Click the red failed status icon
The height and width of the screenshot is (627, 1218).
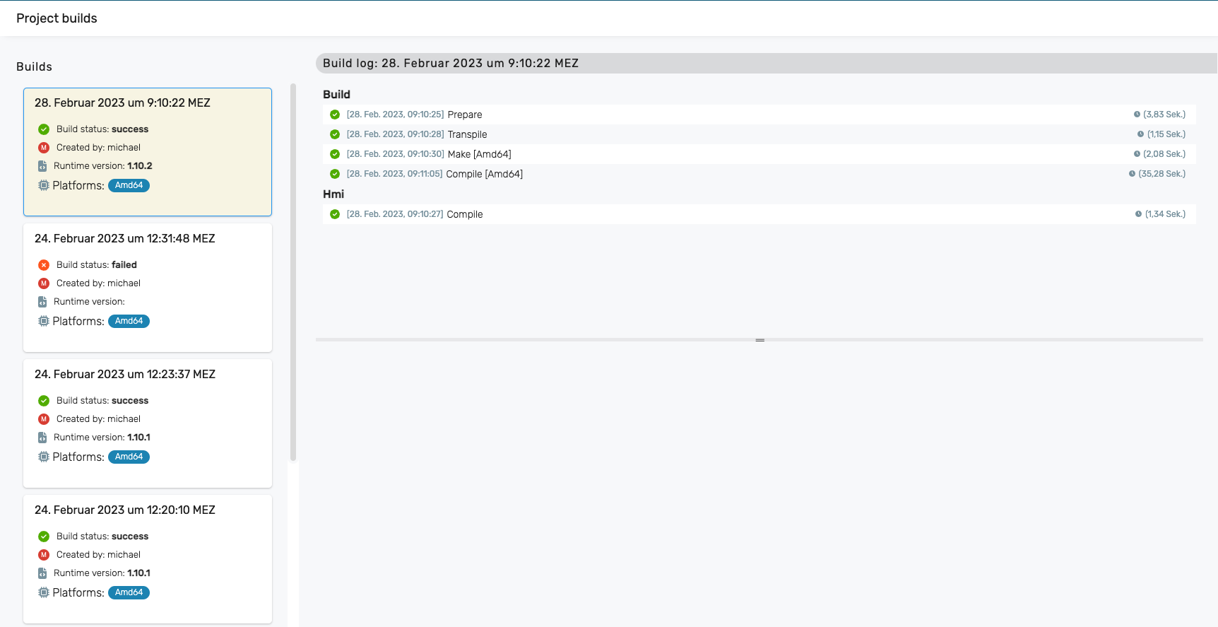(x=44, y=265)
